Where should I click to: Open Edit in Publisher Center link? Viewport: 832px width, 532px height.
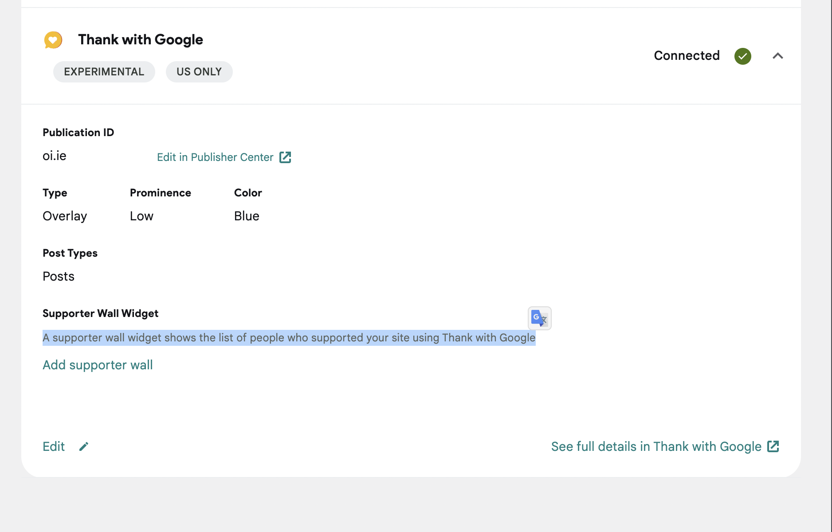pyautogui.click(x=224, y=157)
